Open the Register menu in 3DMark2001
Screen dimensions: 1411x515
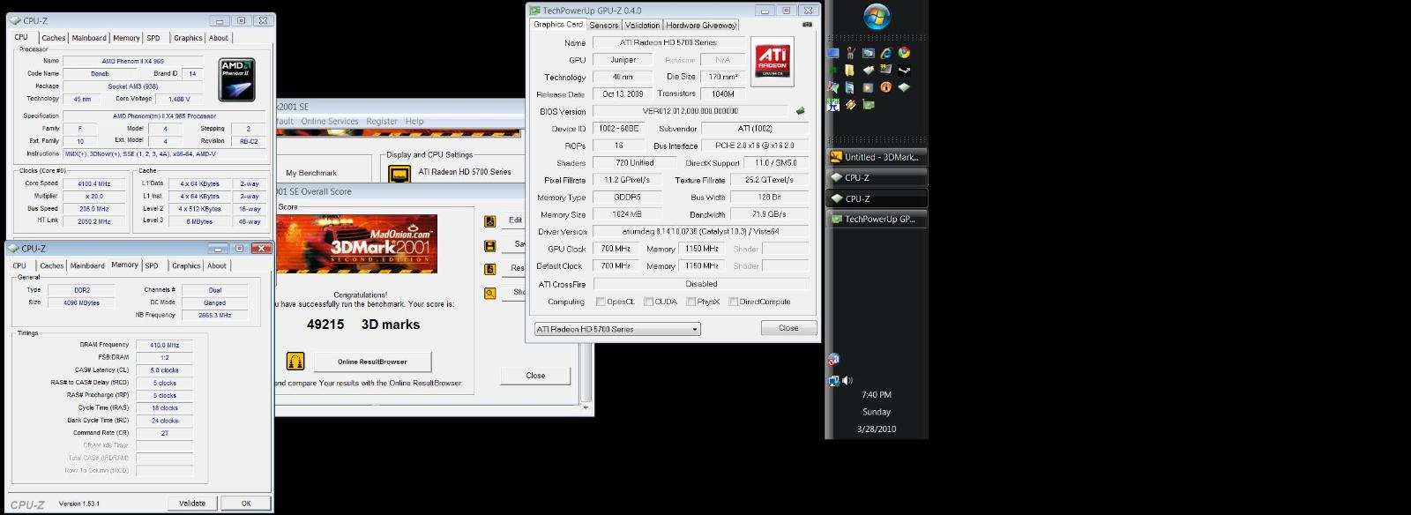[x=382, y=121]
